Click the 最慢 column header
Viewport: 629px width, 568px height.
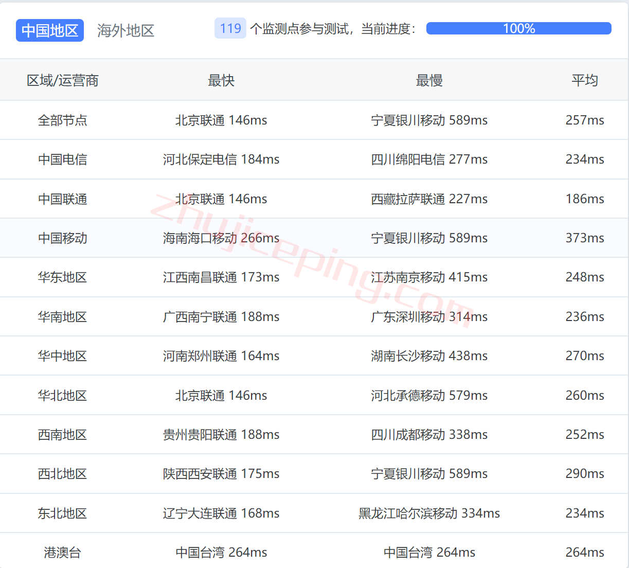coord(429,80)
